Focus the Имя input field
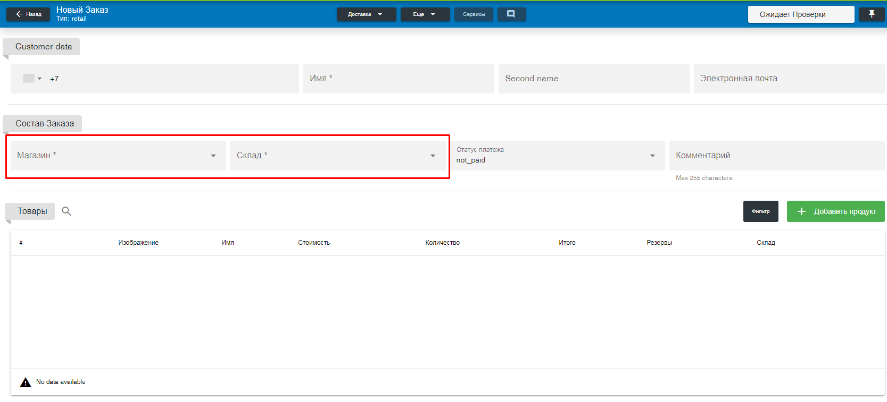Viewport: 887px width, 402px height. pyautogui.click(x=399, y=79)
